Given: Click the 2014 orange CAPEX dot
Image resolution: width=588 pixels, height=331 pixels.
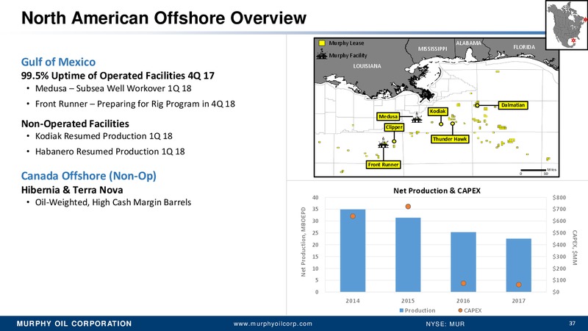Looking at the screenshot, I should click(x=353, y=216).
